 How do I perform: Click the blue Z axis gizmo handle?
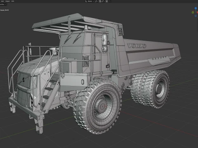[196, 8]
